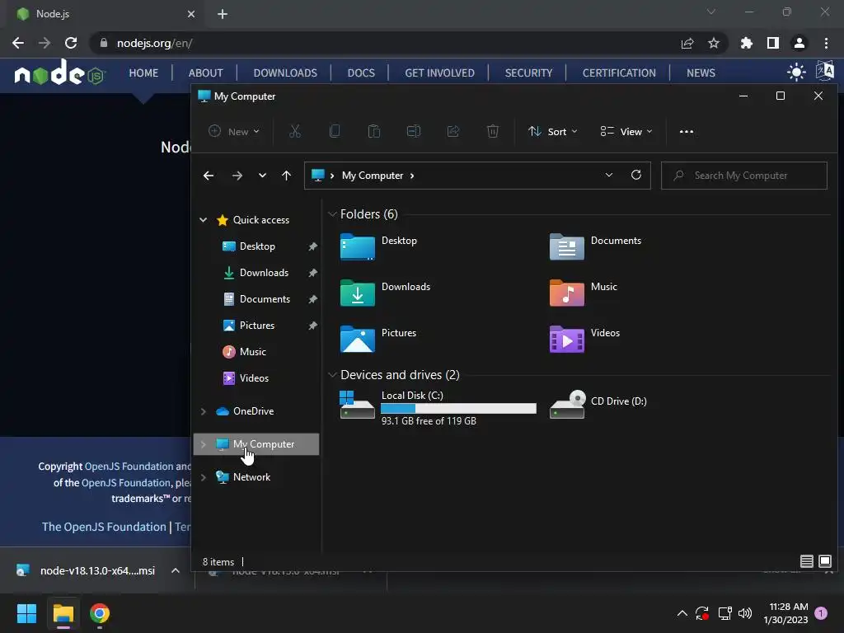This screenshot has width=844, height=633.
Task: Open NEWS on Node.js site menu
Action: (x=701, y=73)
